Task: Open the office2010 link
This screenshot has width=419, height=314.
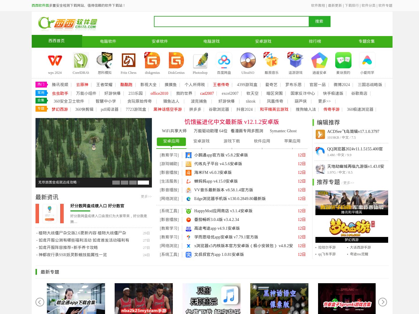Action: point(159,94)
